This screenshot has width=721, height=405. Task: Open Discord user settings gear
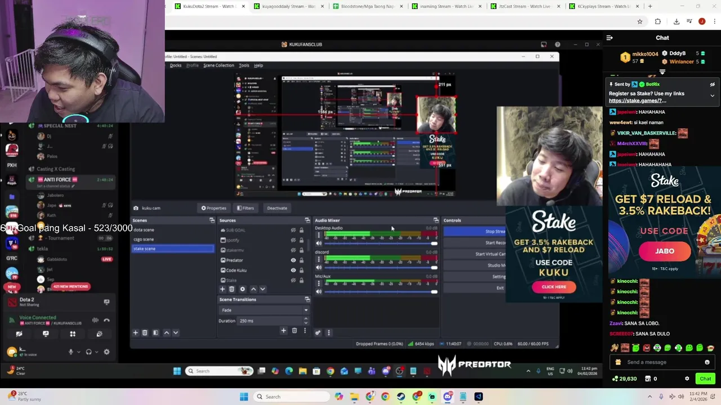(x=106, y=352)
